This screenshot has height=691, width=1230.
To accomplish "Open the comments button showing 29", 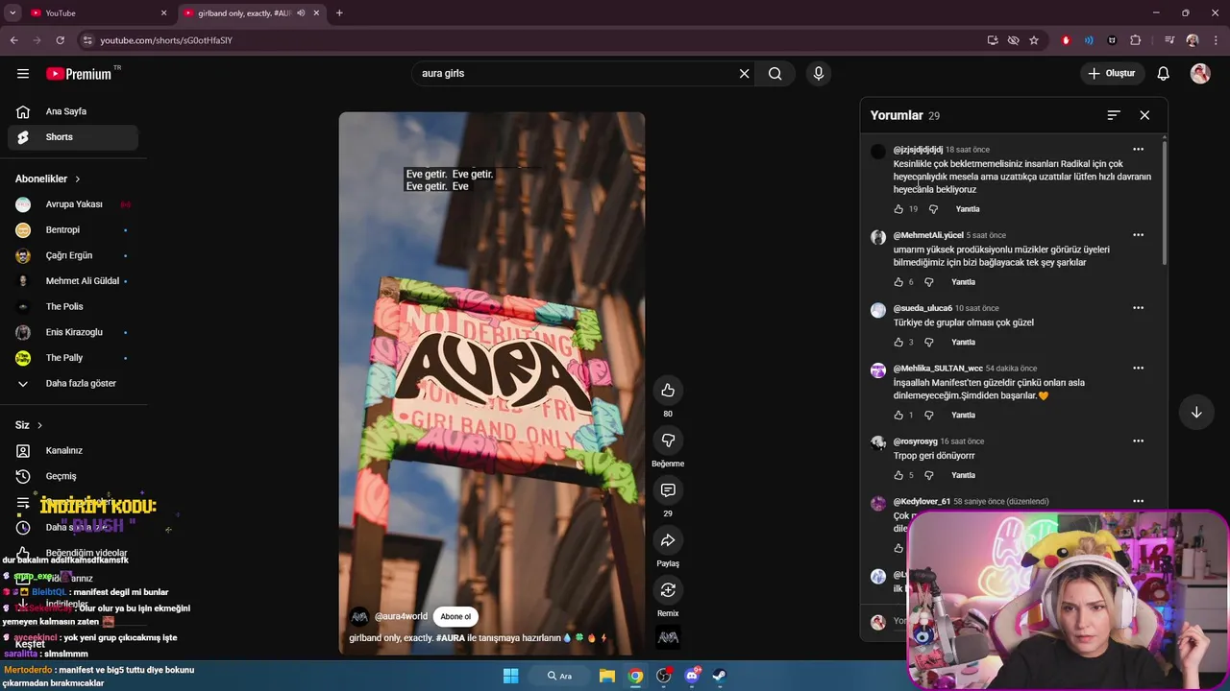I will tap(668, 490).
